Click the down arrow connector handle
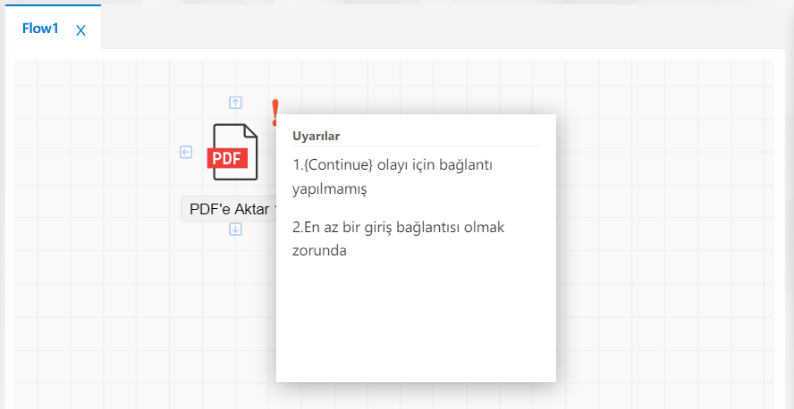 (x=235, y=230)
